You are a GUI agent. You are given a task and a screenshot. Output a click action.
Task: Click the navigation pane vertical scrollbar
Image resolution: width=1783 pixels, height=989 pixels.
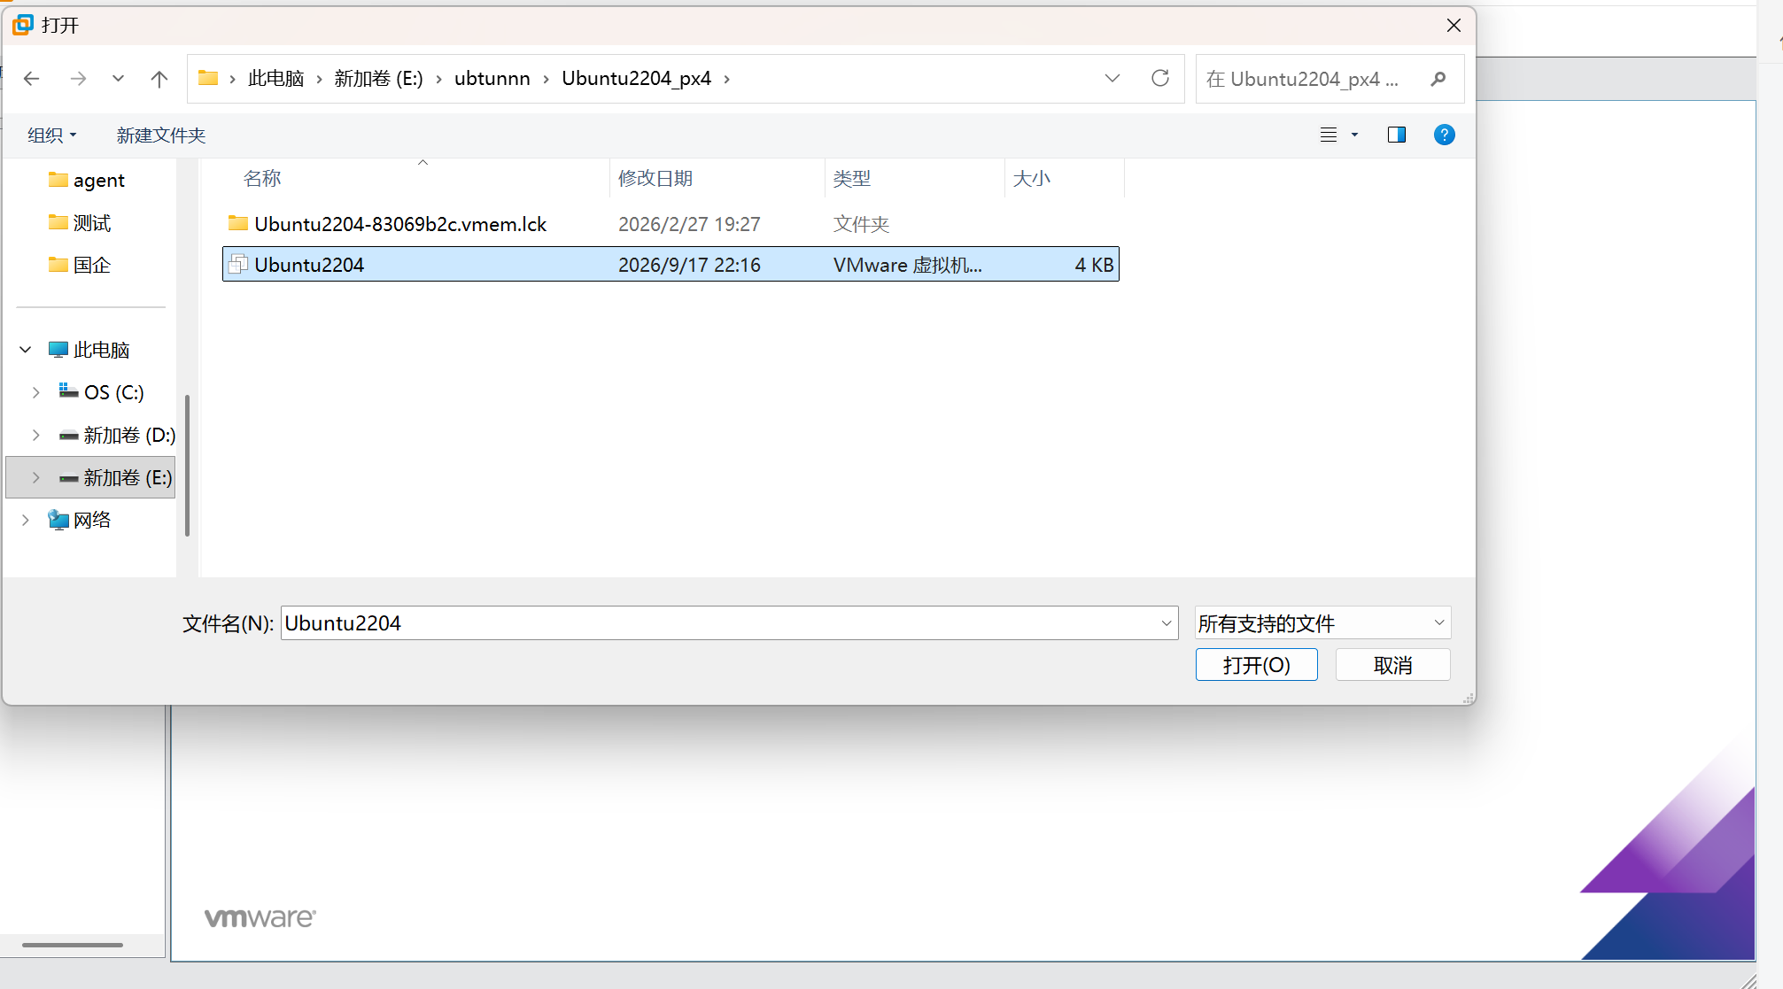[x=187, y=465]
